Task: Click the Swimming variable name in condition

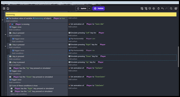Action: [x=39, y=18]
